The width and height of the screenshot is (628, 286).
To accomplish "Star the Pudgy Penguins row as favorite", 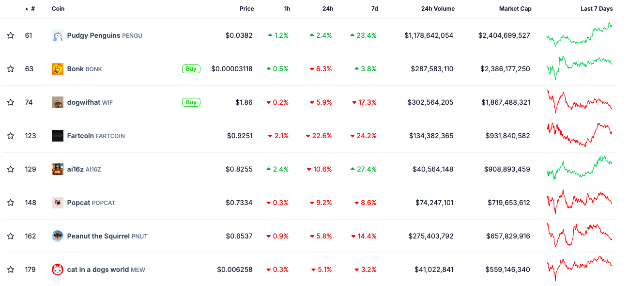I will pos(10,35).
